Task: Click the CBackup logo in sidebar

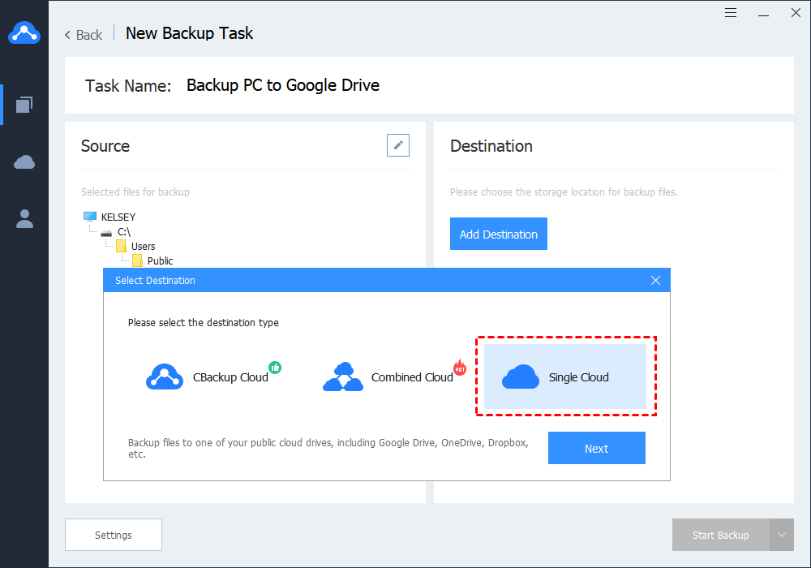Action: [x=24, y=33]
